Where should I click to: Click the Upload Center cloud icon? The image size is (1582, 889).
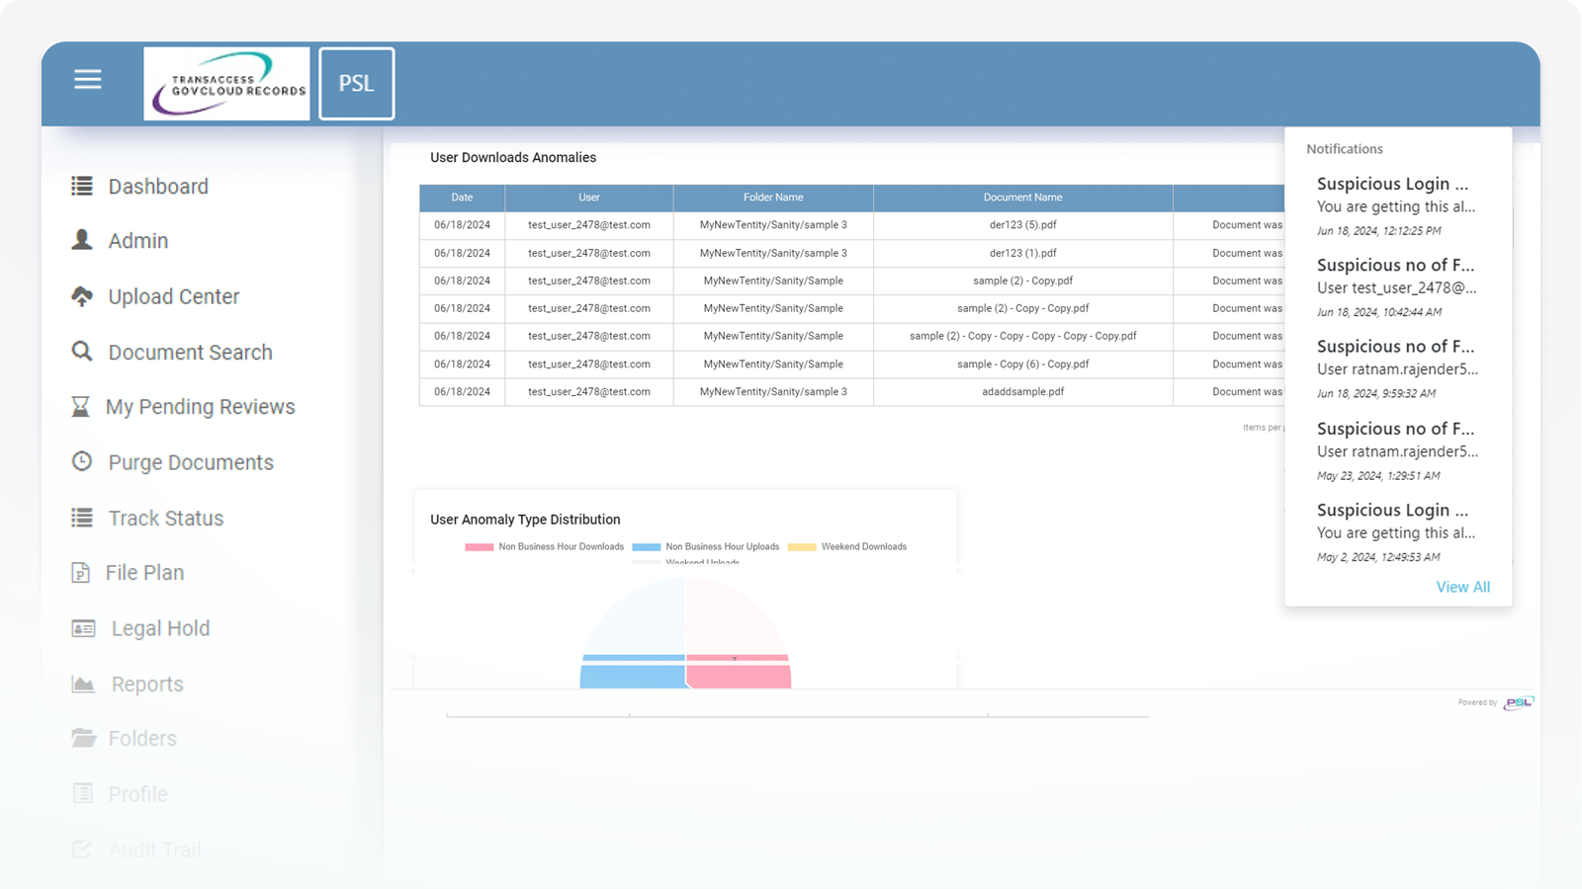point(82,296)
